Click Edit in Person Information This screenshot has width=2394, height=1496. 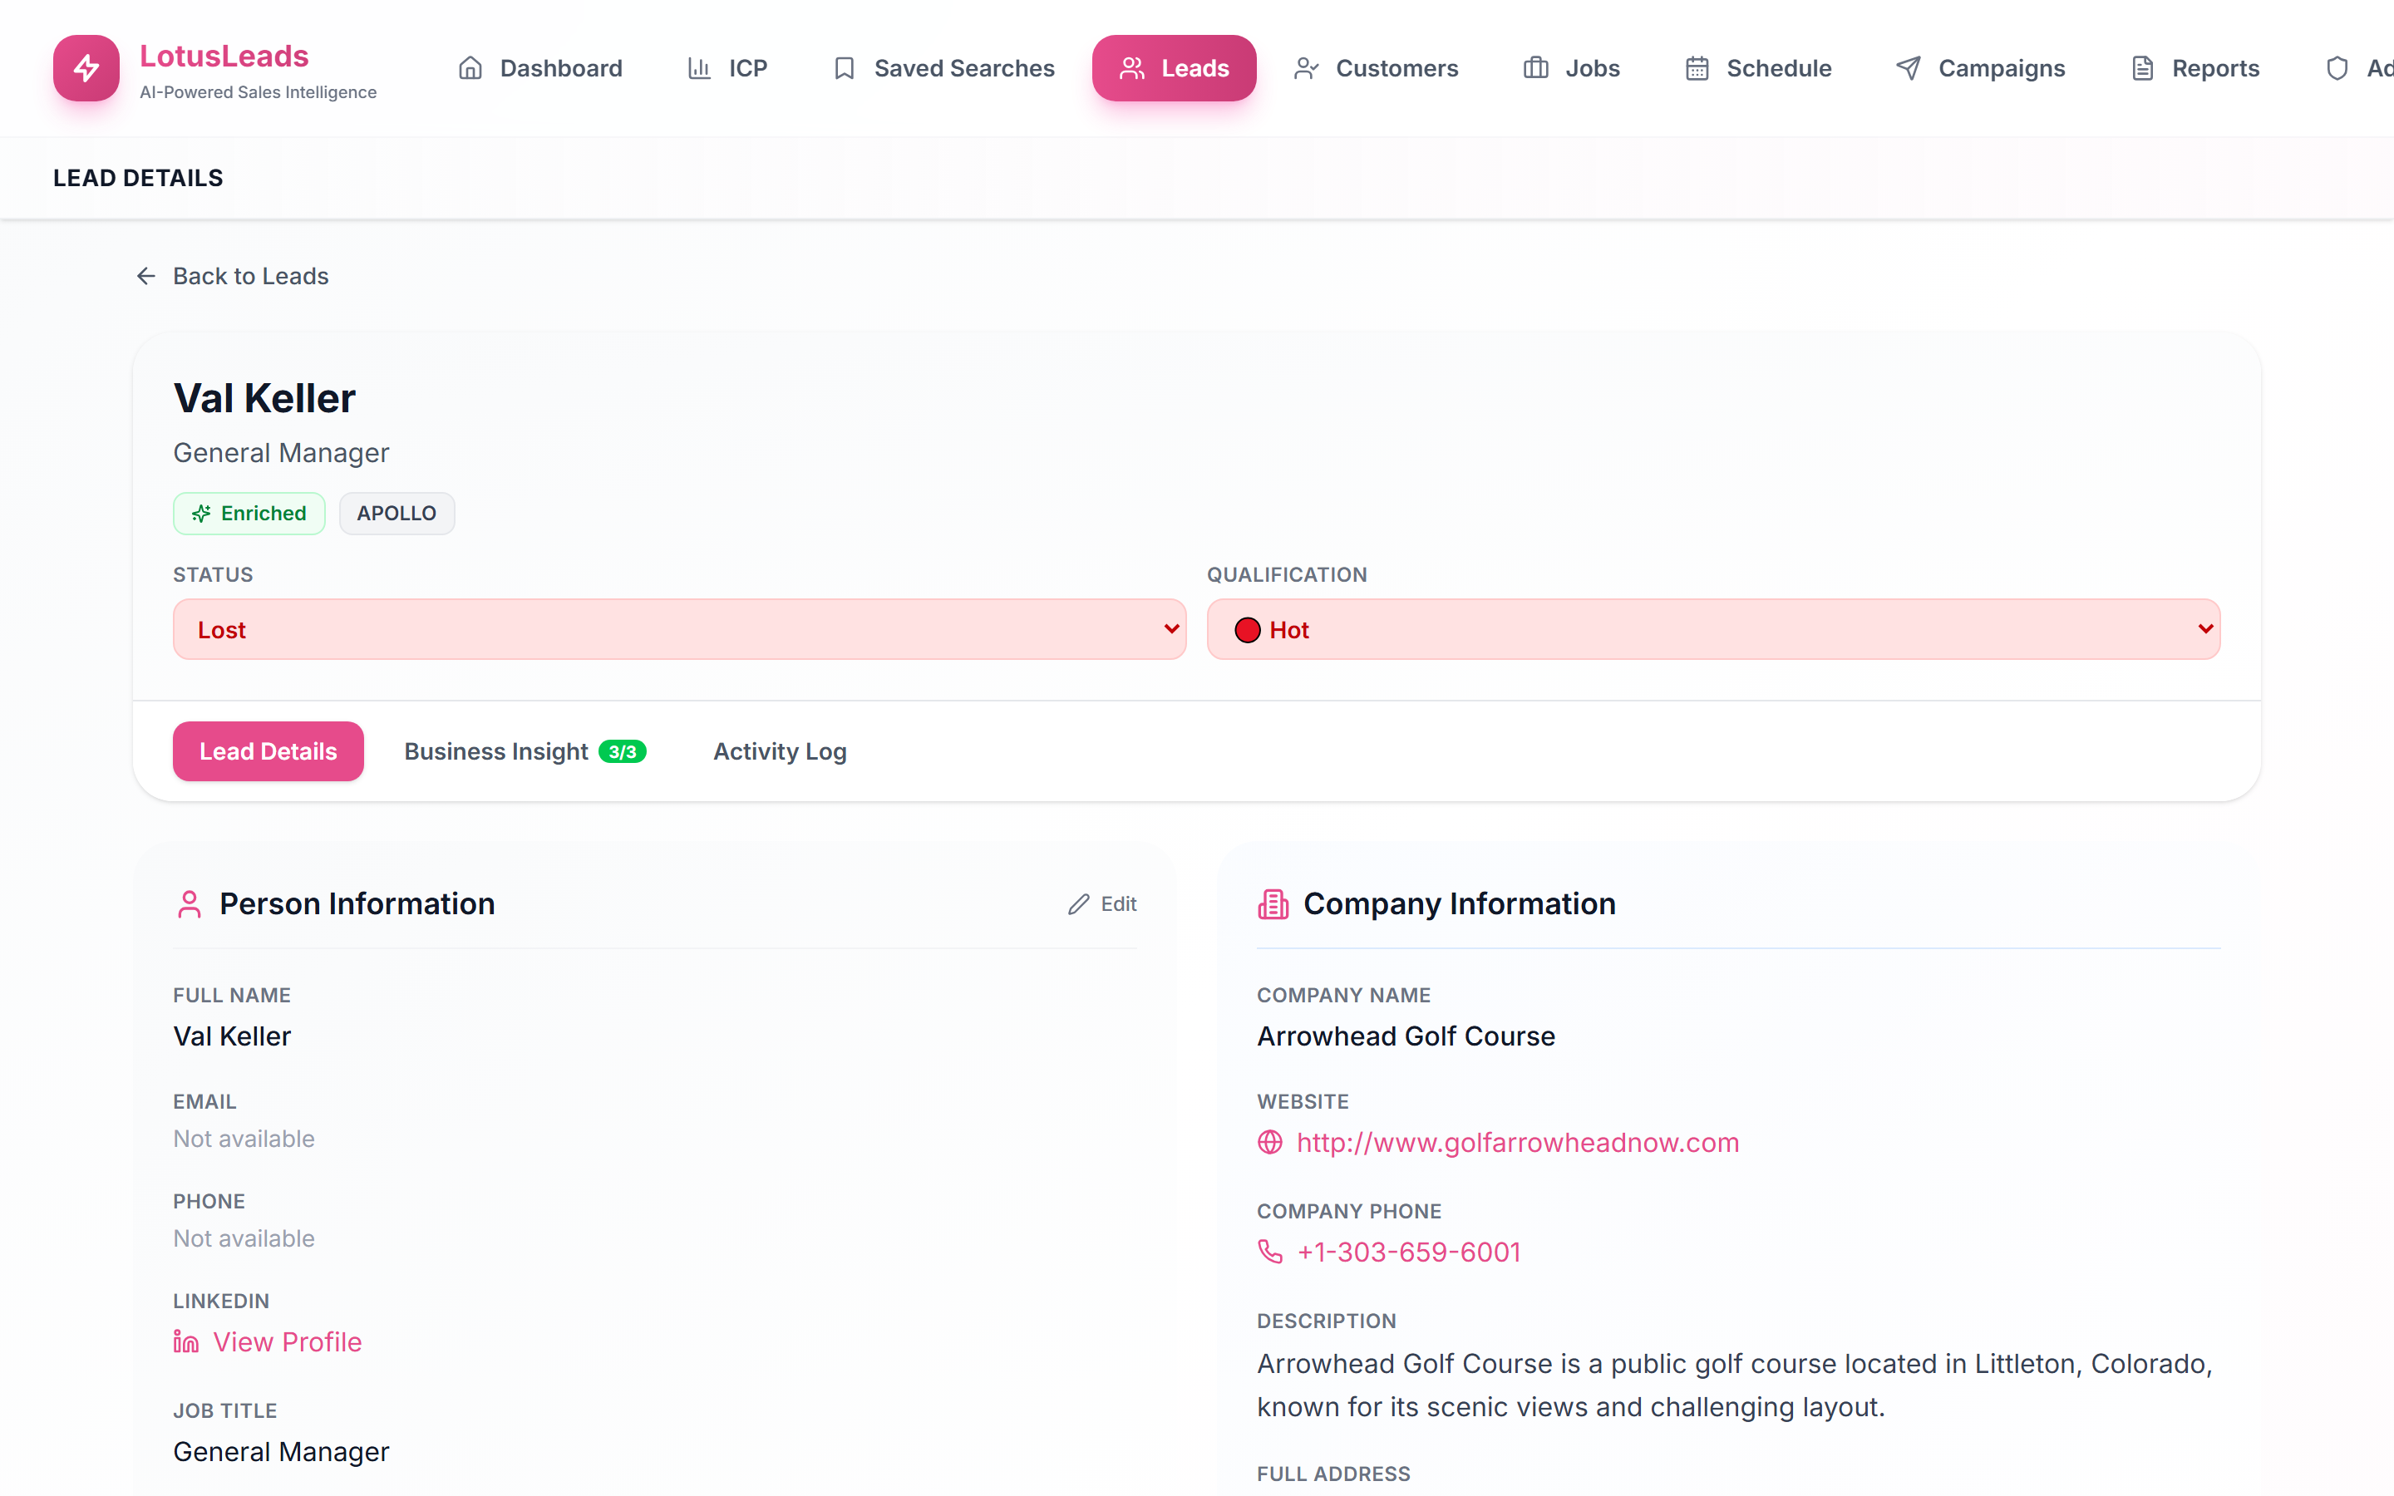tap(1102, 904)
